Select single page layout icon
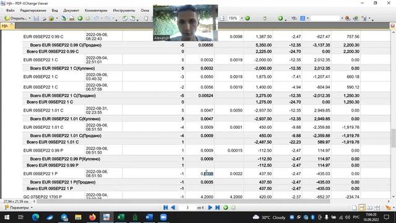Viewport: 396px width, 223px height. [x=355, y=208]
